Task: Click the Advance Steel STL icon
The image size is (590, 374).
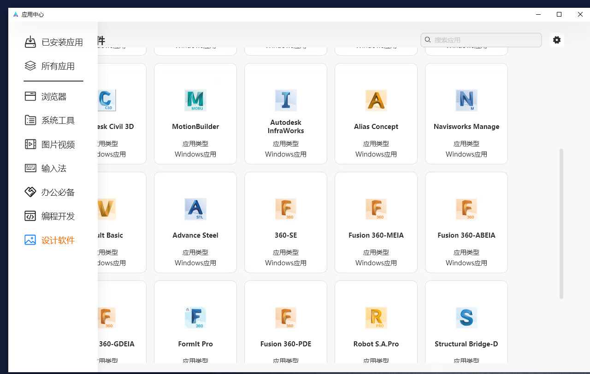Action: [195, 209]
